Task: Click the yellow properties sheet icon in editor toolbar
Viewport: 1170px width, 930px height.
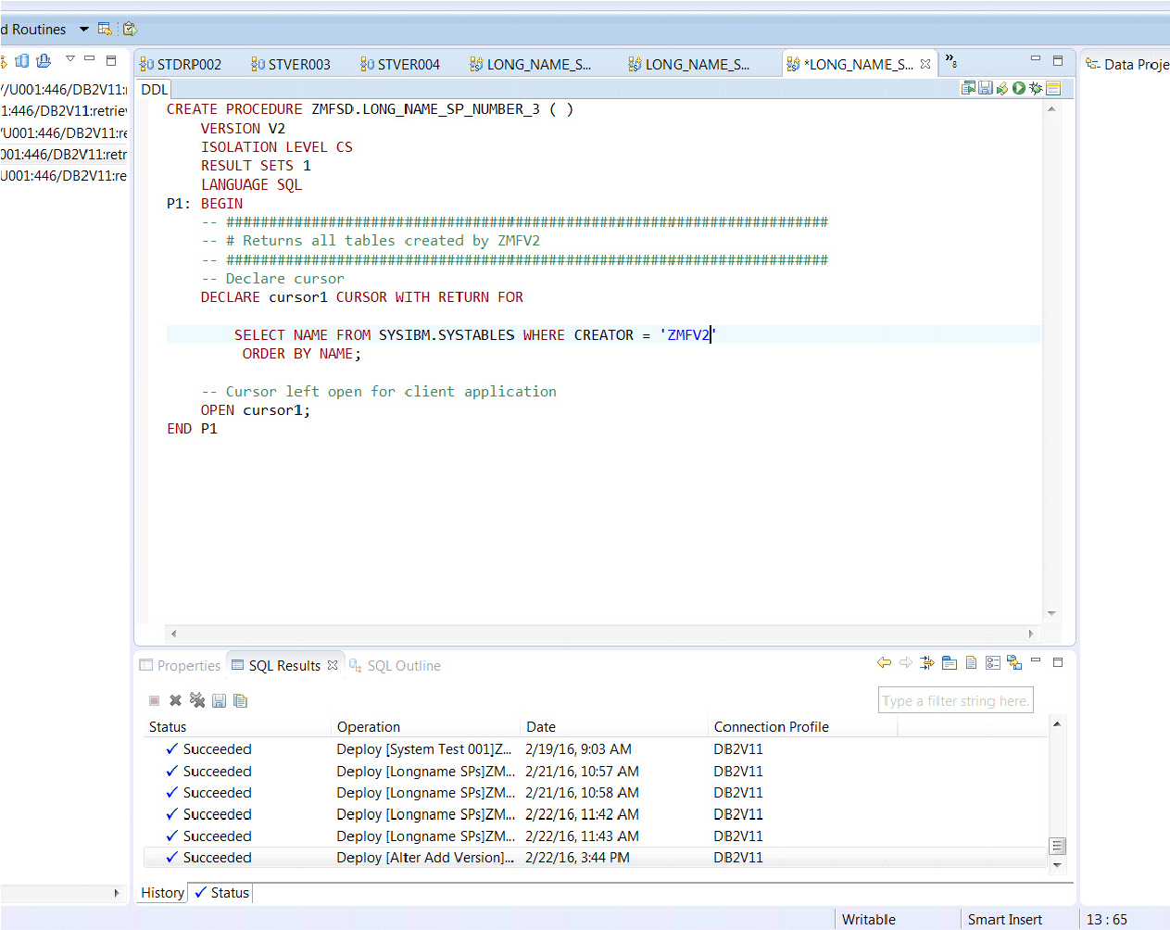Action: coord(1053,88)
